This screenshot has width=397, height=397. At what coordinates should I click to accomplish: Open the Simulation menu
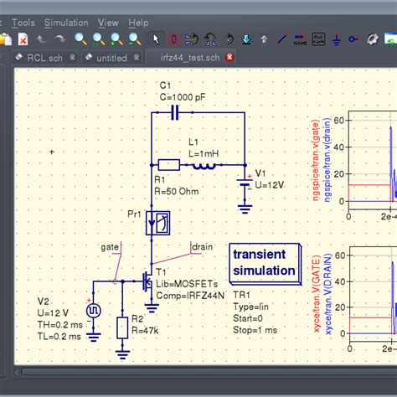[x=66, y=23]
